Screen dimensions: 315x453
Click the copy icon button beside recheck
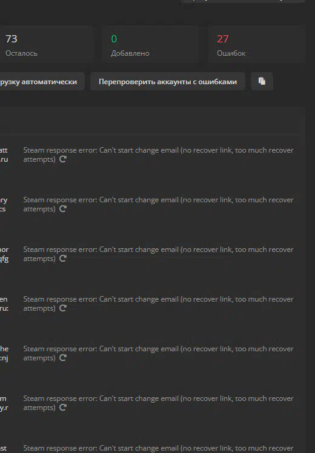pos(262,82)
